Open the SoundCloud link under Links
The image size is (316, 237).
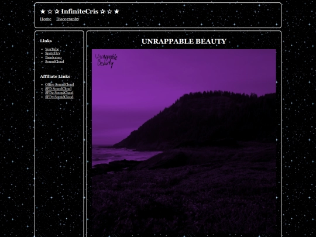click(54, 61)
